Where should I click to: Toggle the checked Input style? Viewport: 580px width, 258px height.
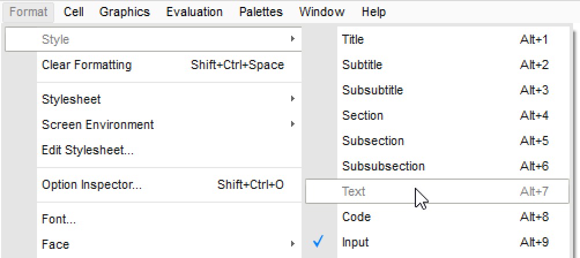(355, 242)
